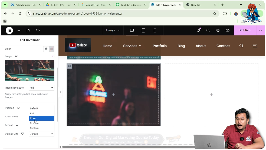Image resolution: width=266 pixels, height=150 pixels.
Task: Open the document settings page icon
Action: pyautogui.click(x=28, y=31)
